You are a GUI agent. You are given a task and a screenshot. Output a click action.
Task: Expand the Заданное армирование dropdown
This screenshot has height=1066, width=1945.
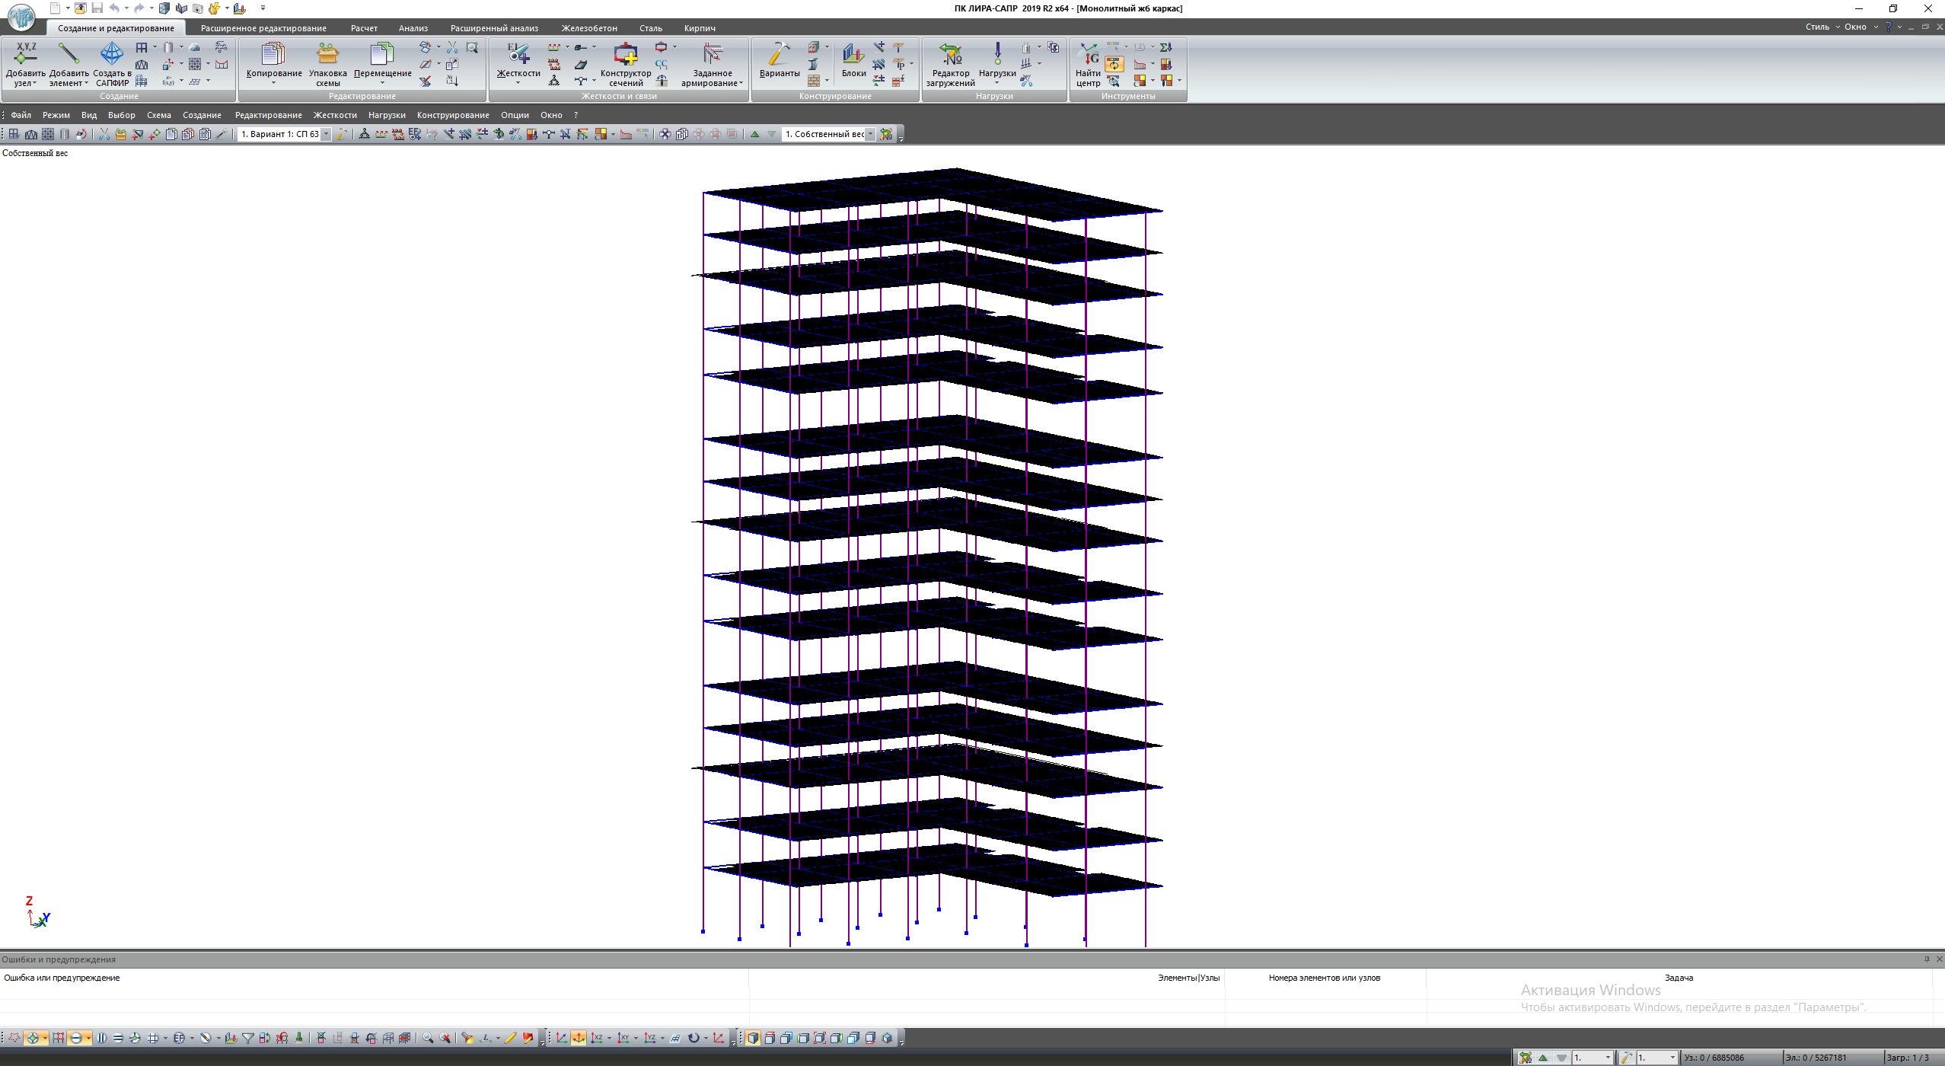pos(740,84)
